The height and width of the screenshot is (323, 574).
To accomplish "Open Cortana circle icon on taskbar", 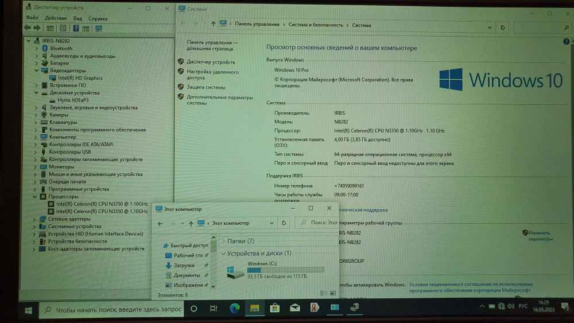I will pyautogui.click(x=193, y=309).
